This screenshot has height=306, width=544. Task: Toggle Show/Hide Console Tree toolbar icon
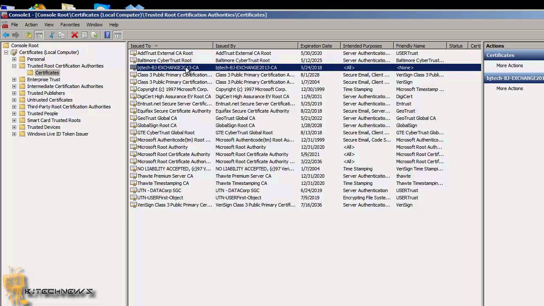tap(39, 35)
